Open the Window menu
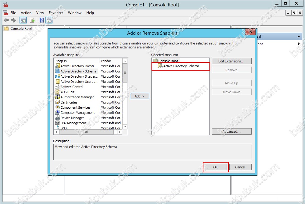This screenshot has width=305, height=204. (75, 13)
